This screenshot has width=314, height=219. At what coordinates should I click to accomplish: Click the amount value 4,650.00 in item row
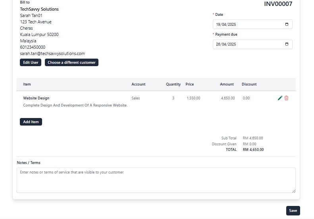coord(228,98)
